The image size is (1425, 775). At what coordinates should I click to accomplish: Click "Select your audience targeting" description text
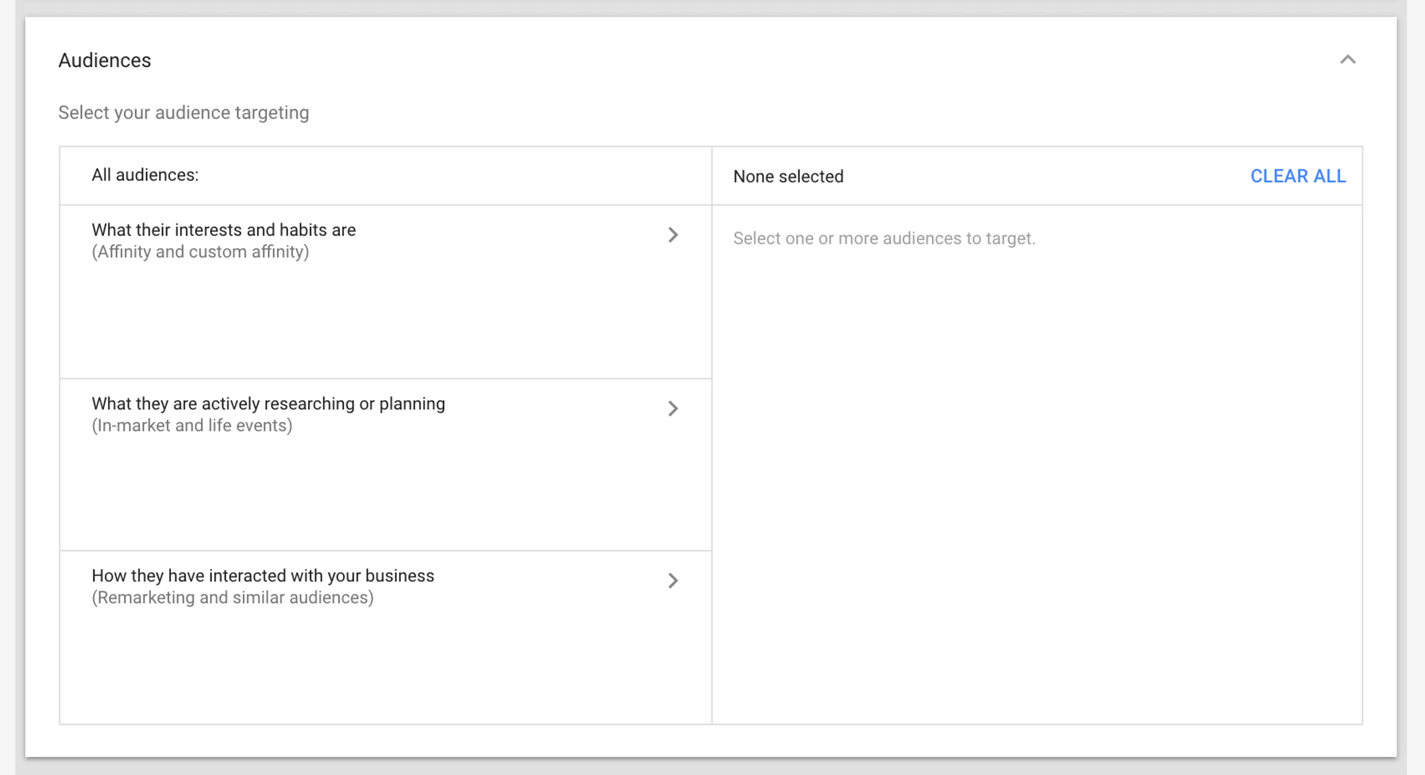pos(184,112)
